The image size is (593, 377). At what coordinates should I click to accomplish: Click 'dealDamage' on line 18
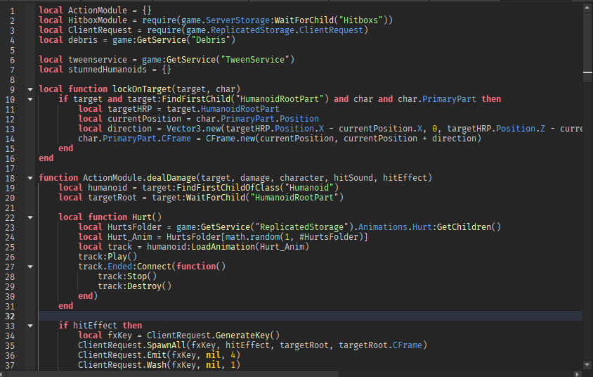171,177
